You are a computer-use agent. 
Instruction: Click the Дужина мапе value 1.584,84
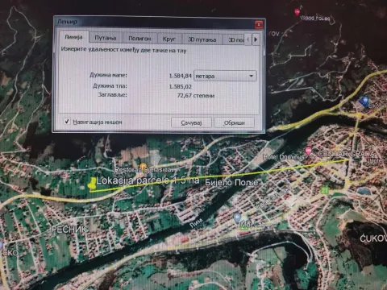pos(180,76)
